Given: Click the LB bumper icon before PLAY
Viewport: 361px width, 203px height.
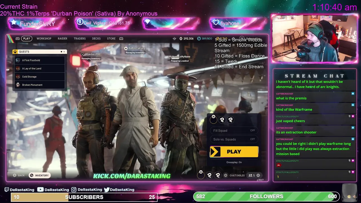Looking at the screenshot, I should click(17, 39).
